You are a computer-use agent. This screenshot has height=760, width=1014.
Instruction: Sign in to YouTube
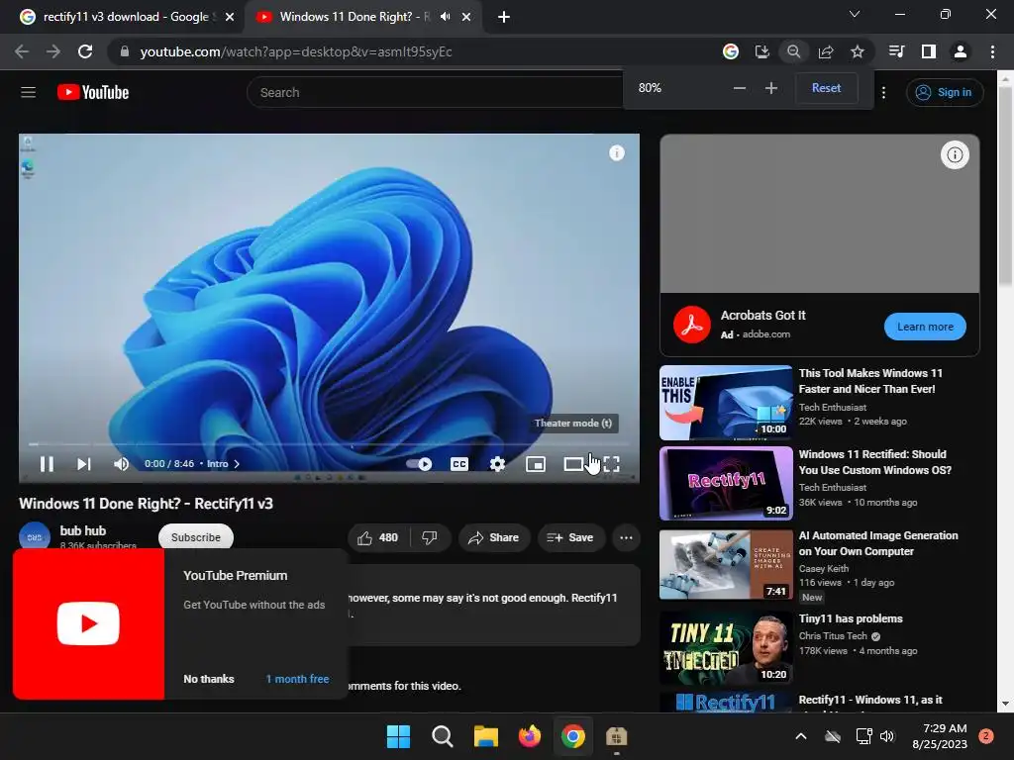(945, 92)
